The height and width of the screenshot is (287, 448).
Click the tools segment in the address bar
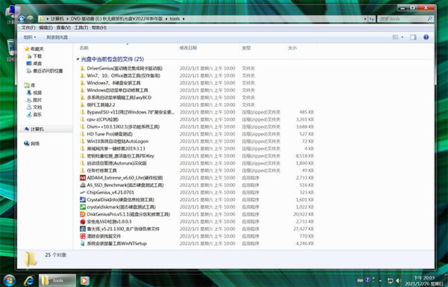pyautogui.click(x=175, y=19)
